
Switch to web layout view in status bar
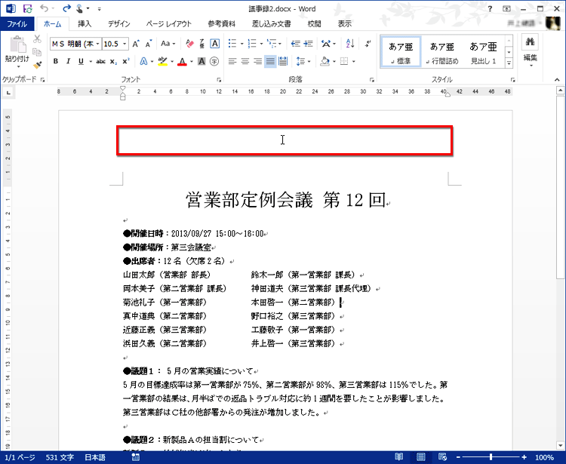click(442, 456)
